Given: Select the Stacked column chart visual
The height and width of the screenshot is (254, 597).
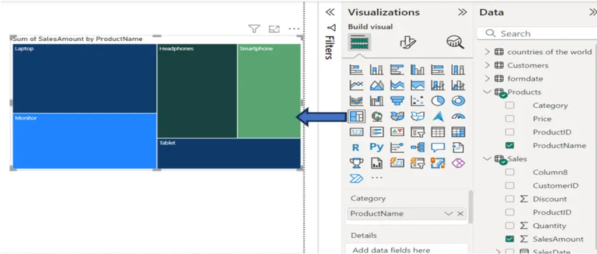Looking at the screenshot, I should tap(377, 69).
